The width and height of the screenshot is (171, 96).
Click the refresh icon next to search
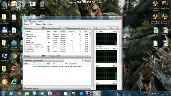[x=85, y=60]
